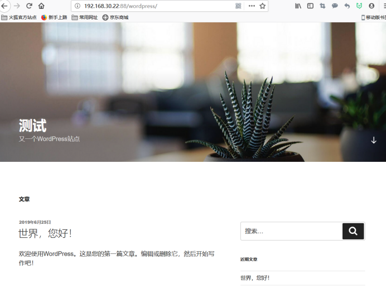Toggle the sidebar view icon
This screenshot has height=293, width=386.
310,6
